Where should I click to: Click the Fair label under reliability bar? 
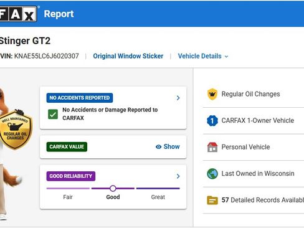[68, 197]
